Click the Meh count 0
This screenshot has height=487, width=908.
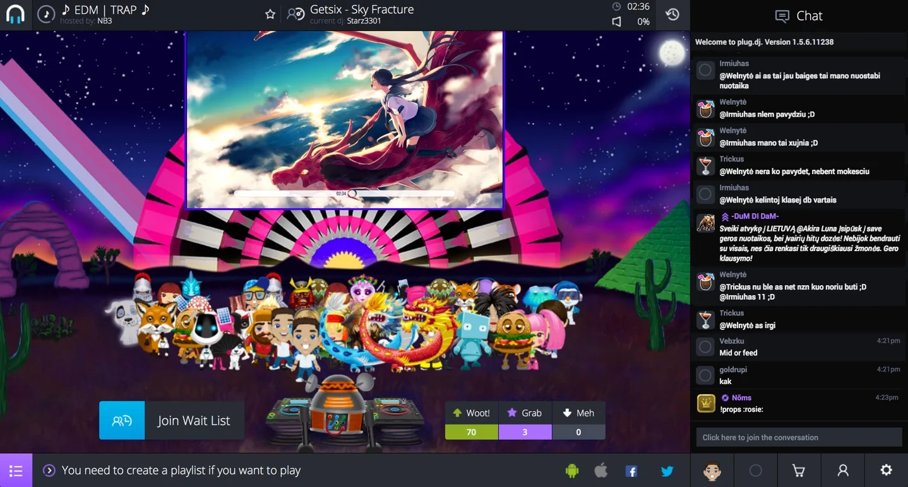pyautogui.click(x=578, y=432)
